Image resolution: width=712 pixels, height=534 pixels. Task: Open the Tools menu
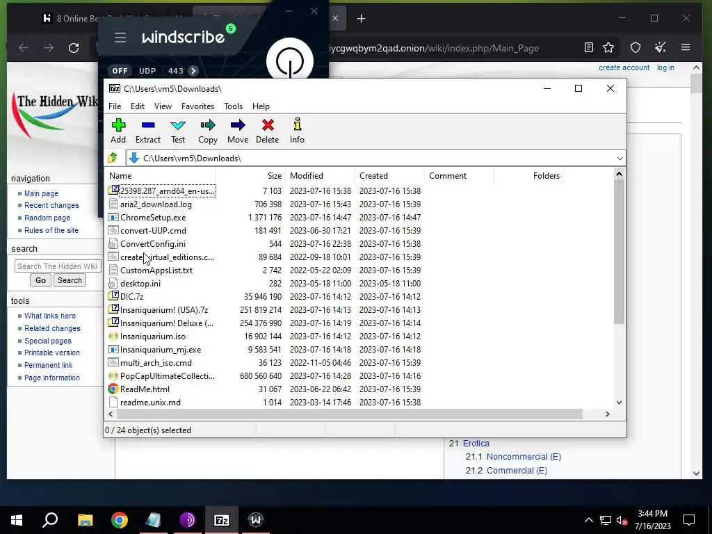pyautogui.click(x=234, y=106)
